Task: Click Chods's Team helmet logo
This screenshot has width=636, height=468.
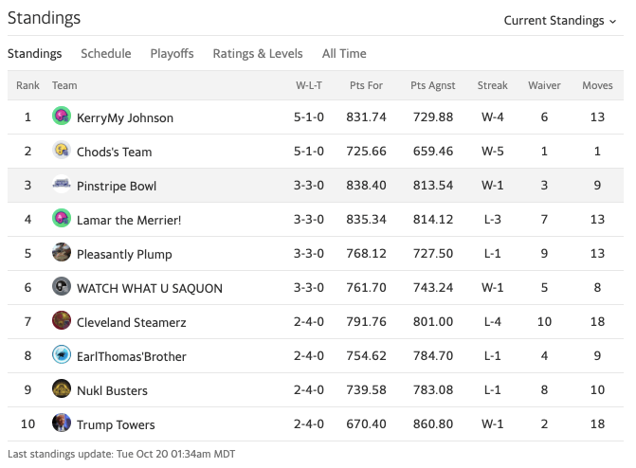Action: click(x=62, y=151)
